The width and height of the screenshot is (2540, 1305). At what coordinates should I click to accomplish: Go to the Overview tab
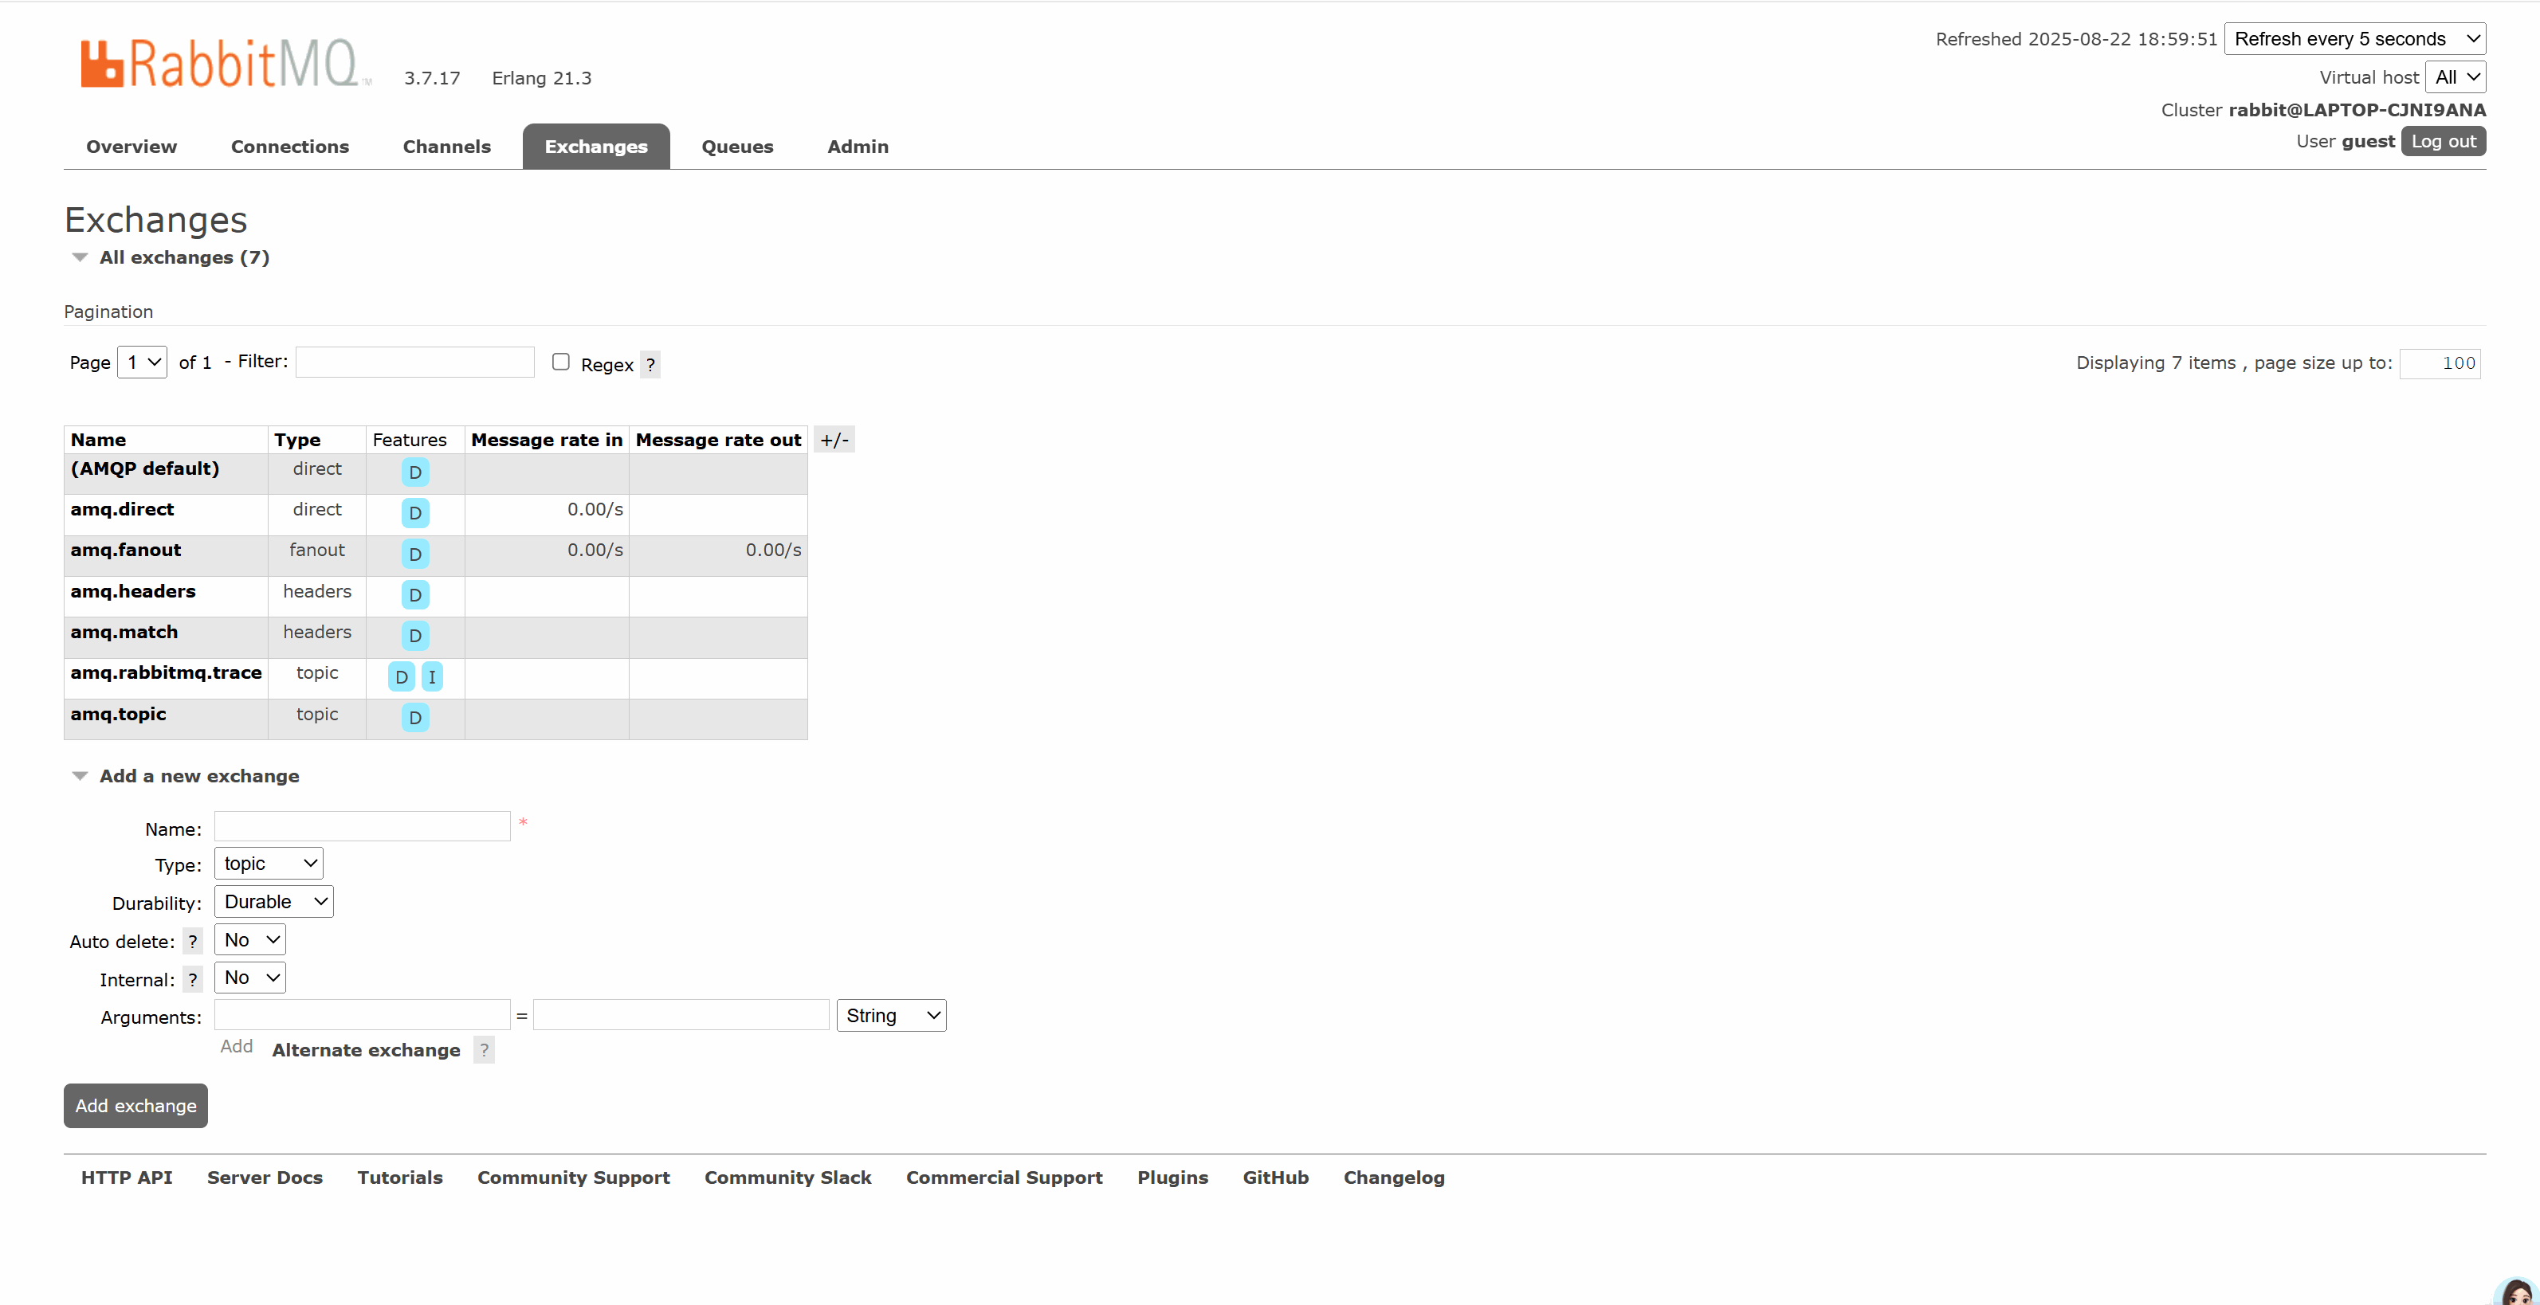tap(132, 147)
